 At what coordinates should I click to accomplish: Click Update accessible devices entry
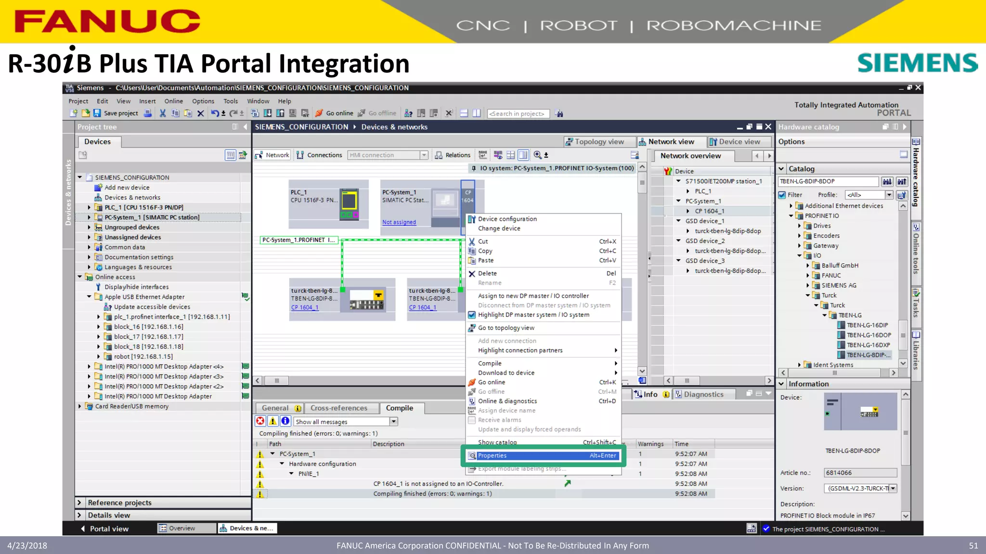tap(152, 307)
